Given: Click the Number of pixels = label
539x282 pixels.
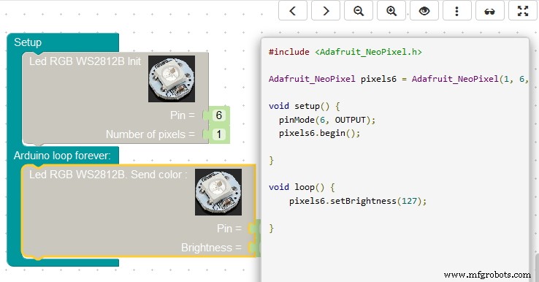Looking at the screenshot, I should coord(150,134).
